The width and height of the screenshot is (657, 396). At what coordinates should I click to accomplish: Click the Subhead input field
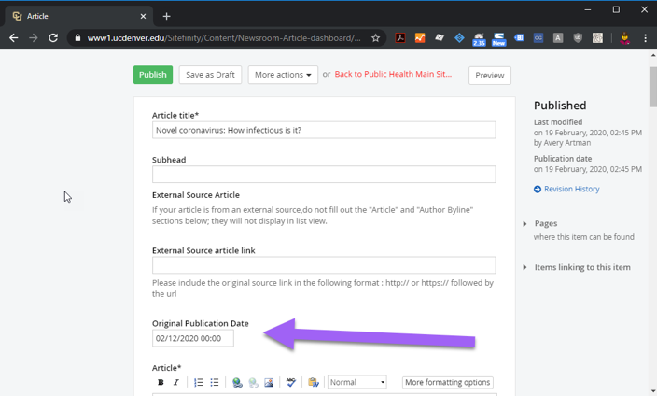click(x=324, y=174)
